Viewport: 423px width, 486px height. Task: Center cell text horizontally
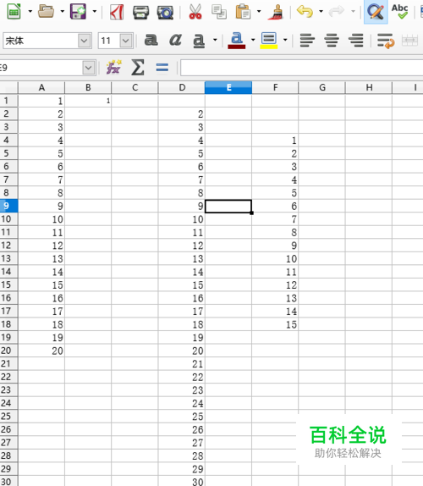pyautogui.click(x=332, y=41)
